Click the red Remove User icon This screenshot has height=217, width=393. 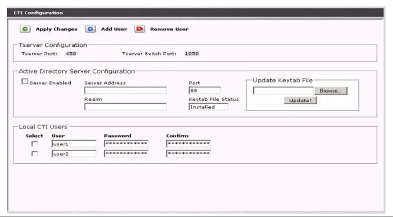140,29
